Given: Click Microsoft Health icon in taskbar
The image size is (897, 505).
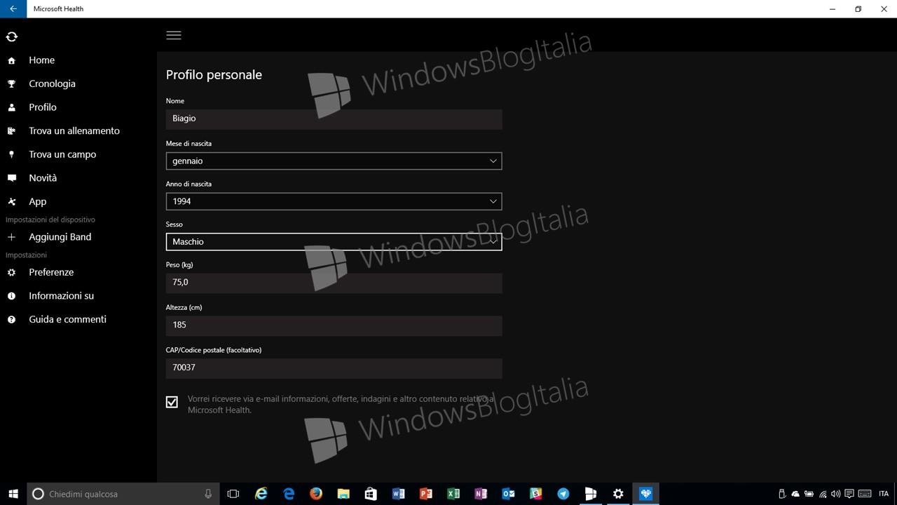Looking at the screenshot, I should [x=645, y=494].
